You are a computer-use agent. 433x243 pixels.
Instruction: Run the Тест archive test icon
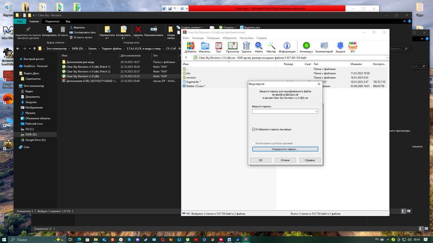[x=219, y=47]
